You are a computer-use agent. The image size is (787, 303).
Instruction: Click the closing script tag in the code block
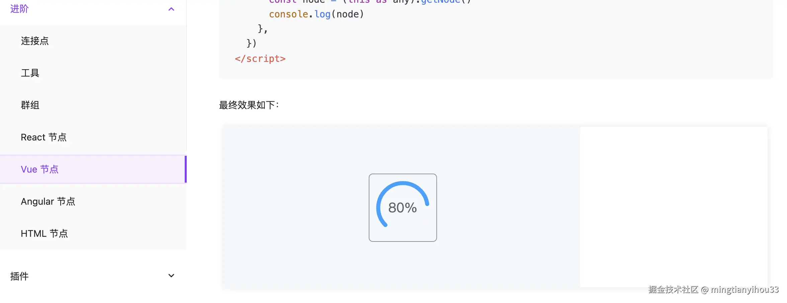[x=260, y=59]
